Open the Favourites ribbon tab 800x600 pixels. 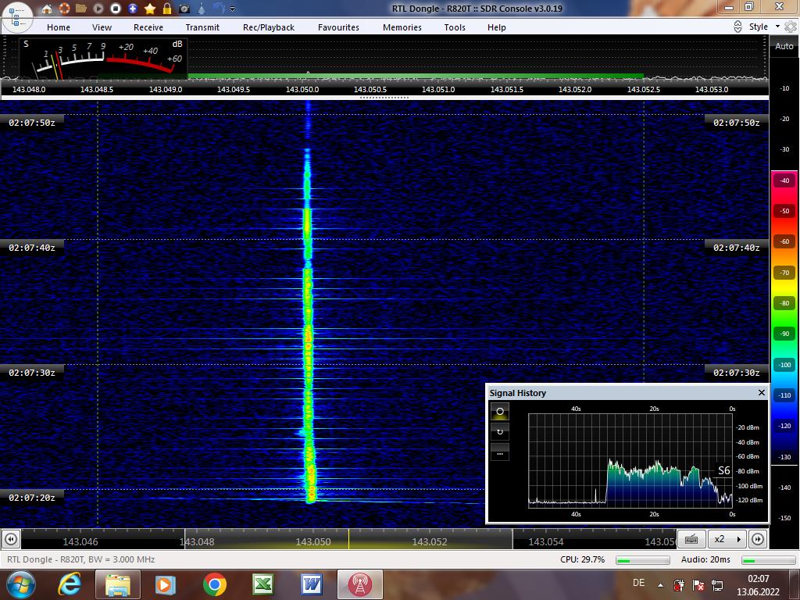pyautogui.click(x=339, y=27)
